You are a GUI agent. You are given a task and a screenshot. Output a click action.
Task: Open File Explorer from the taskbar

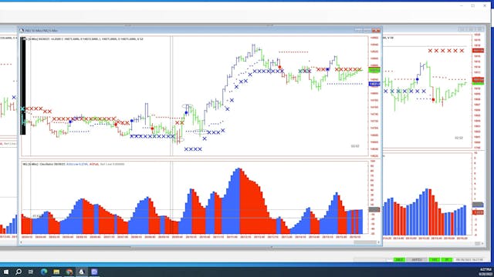(x=56, y=272)
